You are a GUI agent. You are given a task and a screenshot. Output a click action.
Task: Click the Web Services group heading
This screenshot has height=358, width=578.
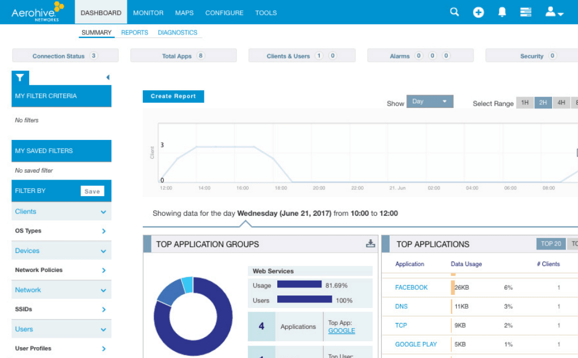click(x=273, y=271)
